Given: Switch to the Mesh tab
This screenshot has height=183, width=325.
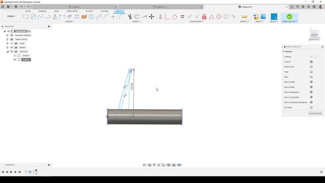Looking at the screenshot, I should [56, 11].
